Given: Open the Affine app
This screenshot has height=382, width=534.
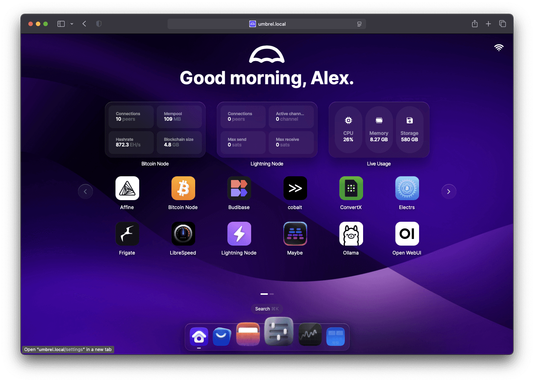Looking at the screenshot, I should (x=127, y=188).
